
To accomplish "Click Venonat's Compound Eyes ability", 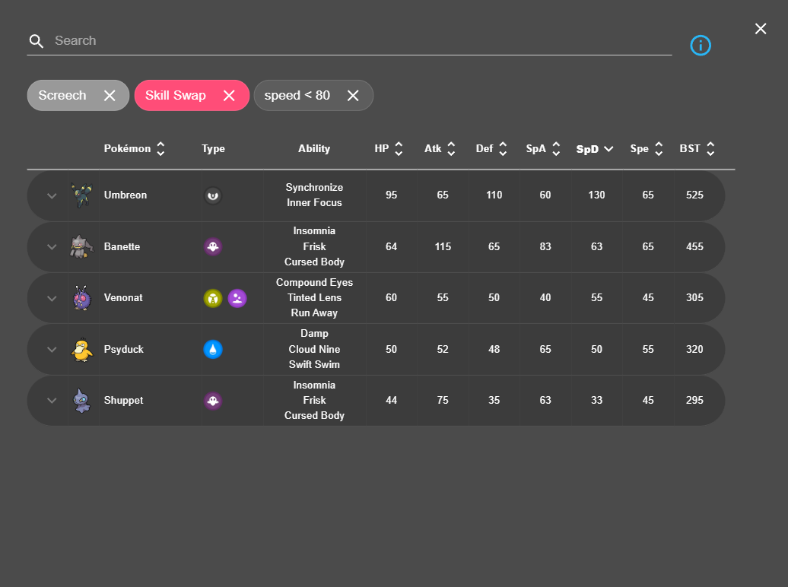I will pyautogui.click(x=315, y=282).
